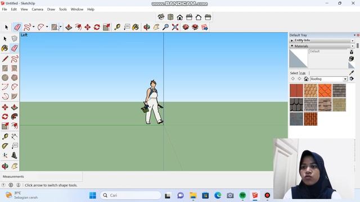
Task: Click the Zoom Extents tool
Action: (x=175, y=27)
